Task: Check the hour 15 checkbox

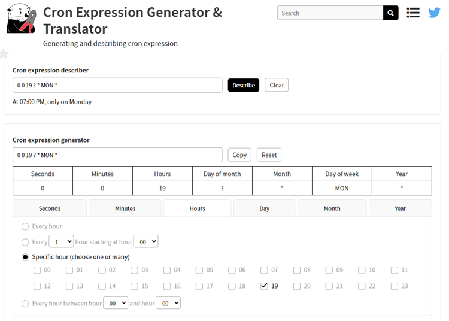Action: tap(134, 286)
